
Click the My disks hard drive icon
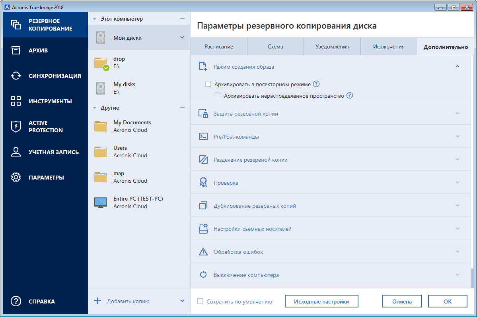[x=101, y=88]
